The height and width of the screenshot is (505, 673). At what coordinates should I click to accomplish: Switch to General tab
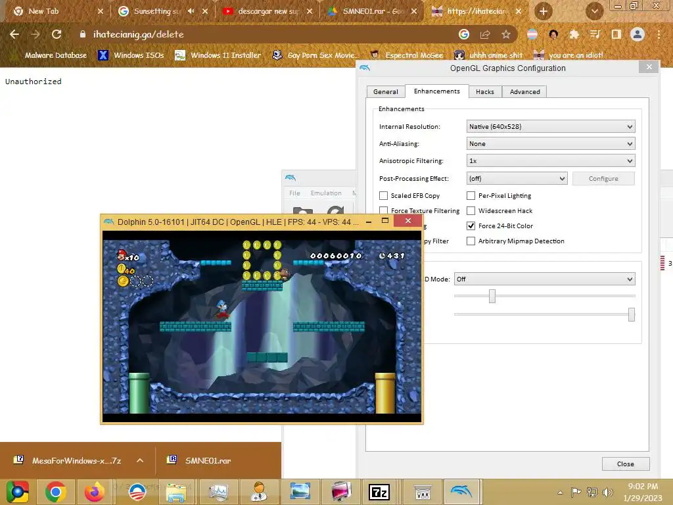tap(385, 92)
